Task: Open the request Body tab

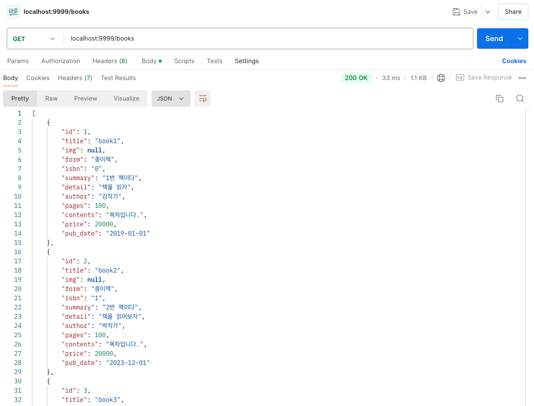Action: pos(151,61)
